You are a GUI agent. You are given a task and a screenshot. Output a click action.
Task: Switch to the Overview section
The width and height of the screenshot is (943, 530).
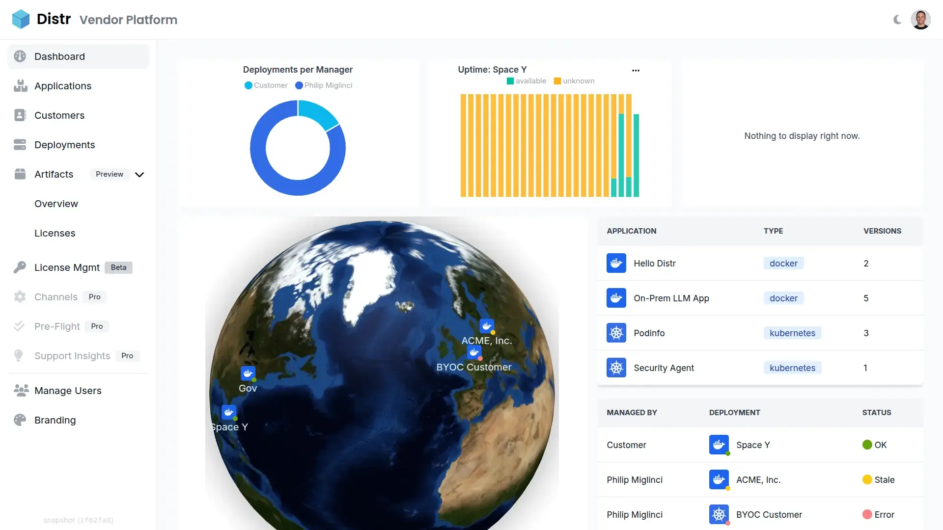[x=55, y=204]
